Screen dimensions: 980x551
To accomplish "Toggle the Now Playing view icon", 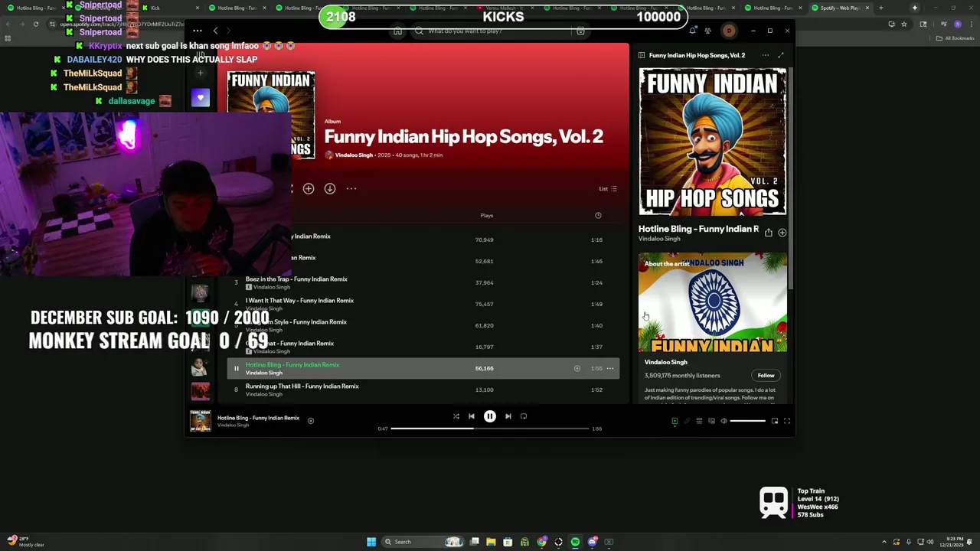I will pyautogui.click(x=675, y=421).
